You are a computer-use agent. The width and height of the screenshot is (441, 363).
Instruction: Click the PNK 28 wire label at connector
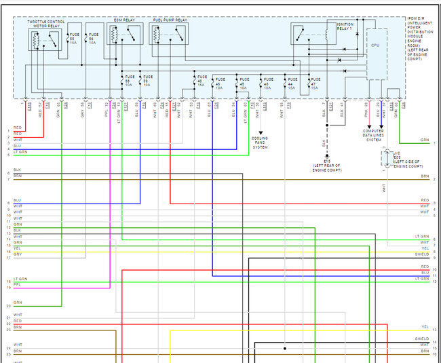(366, 110)
